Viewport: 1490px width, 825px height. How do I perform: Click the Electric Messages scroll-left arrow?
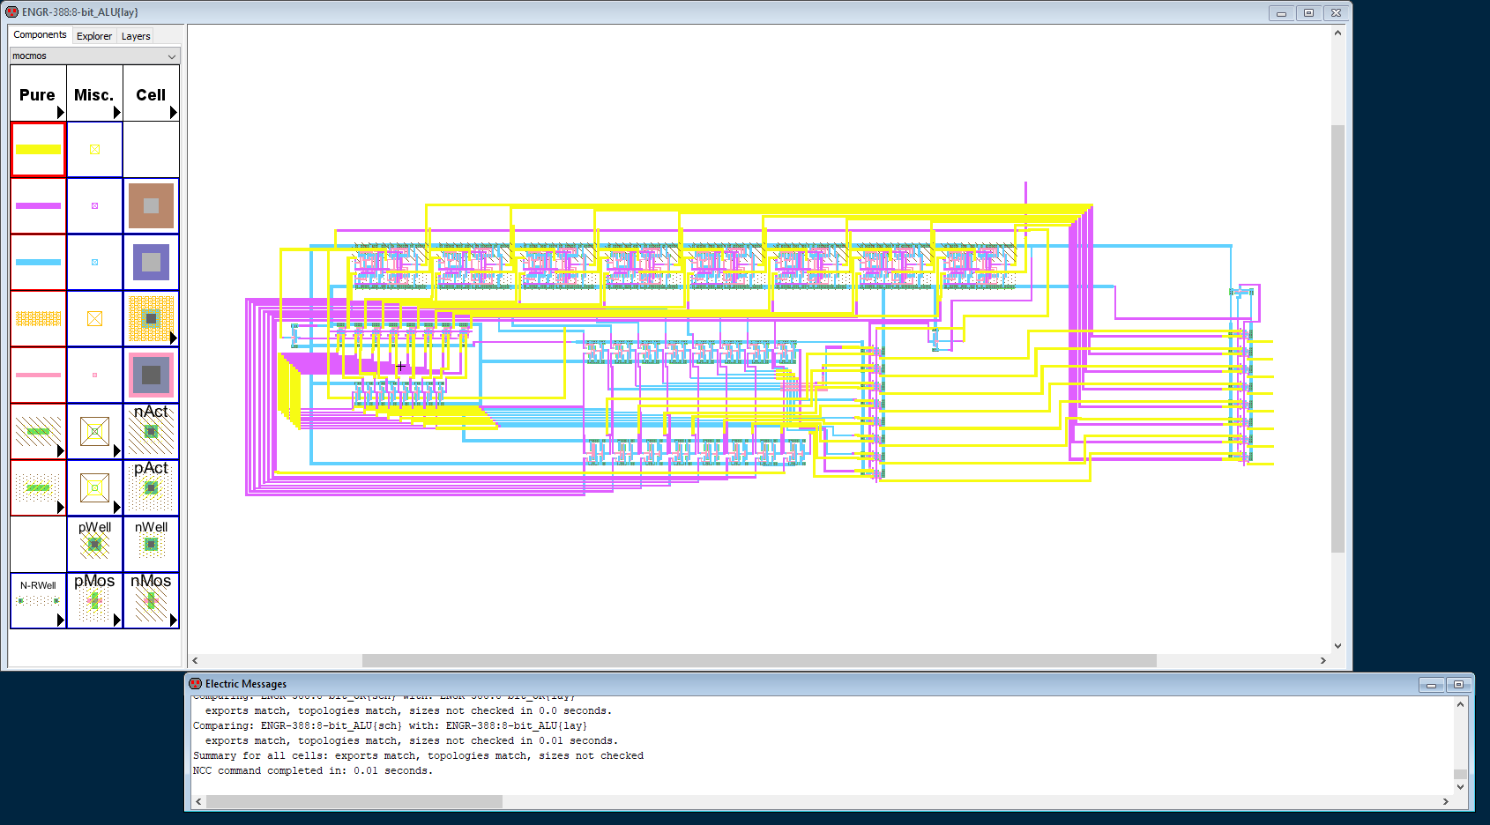pyautogui.click(x=198, y=801)
